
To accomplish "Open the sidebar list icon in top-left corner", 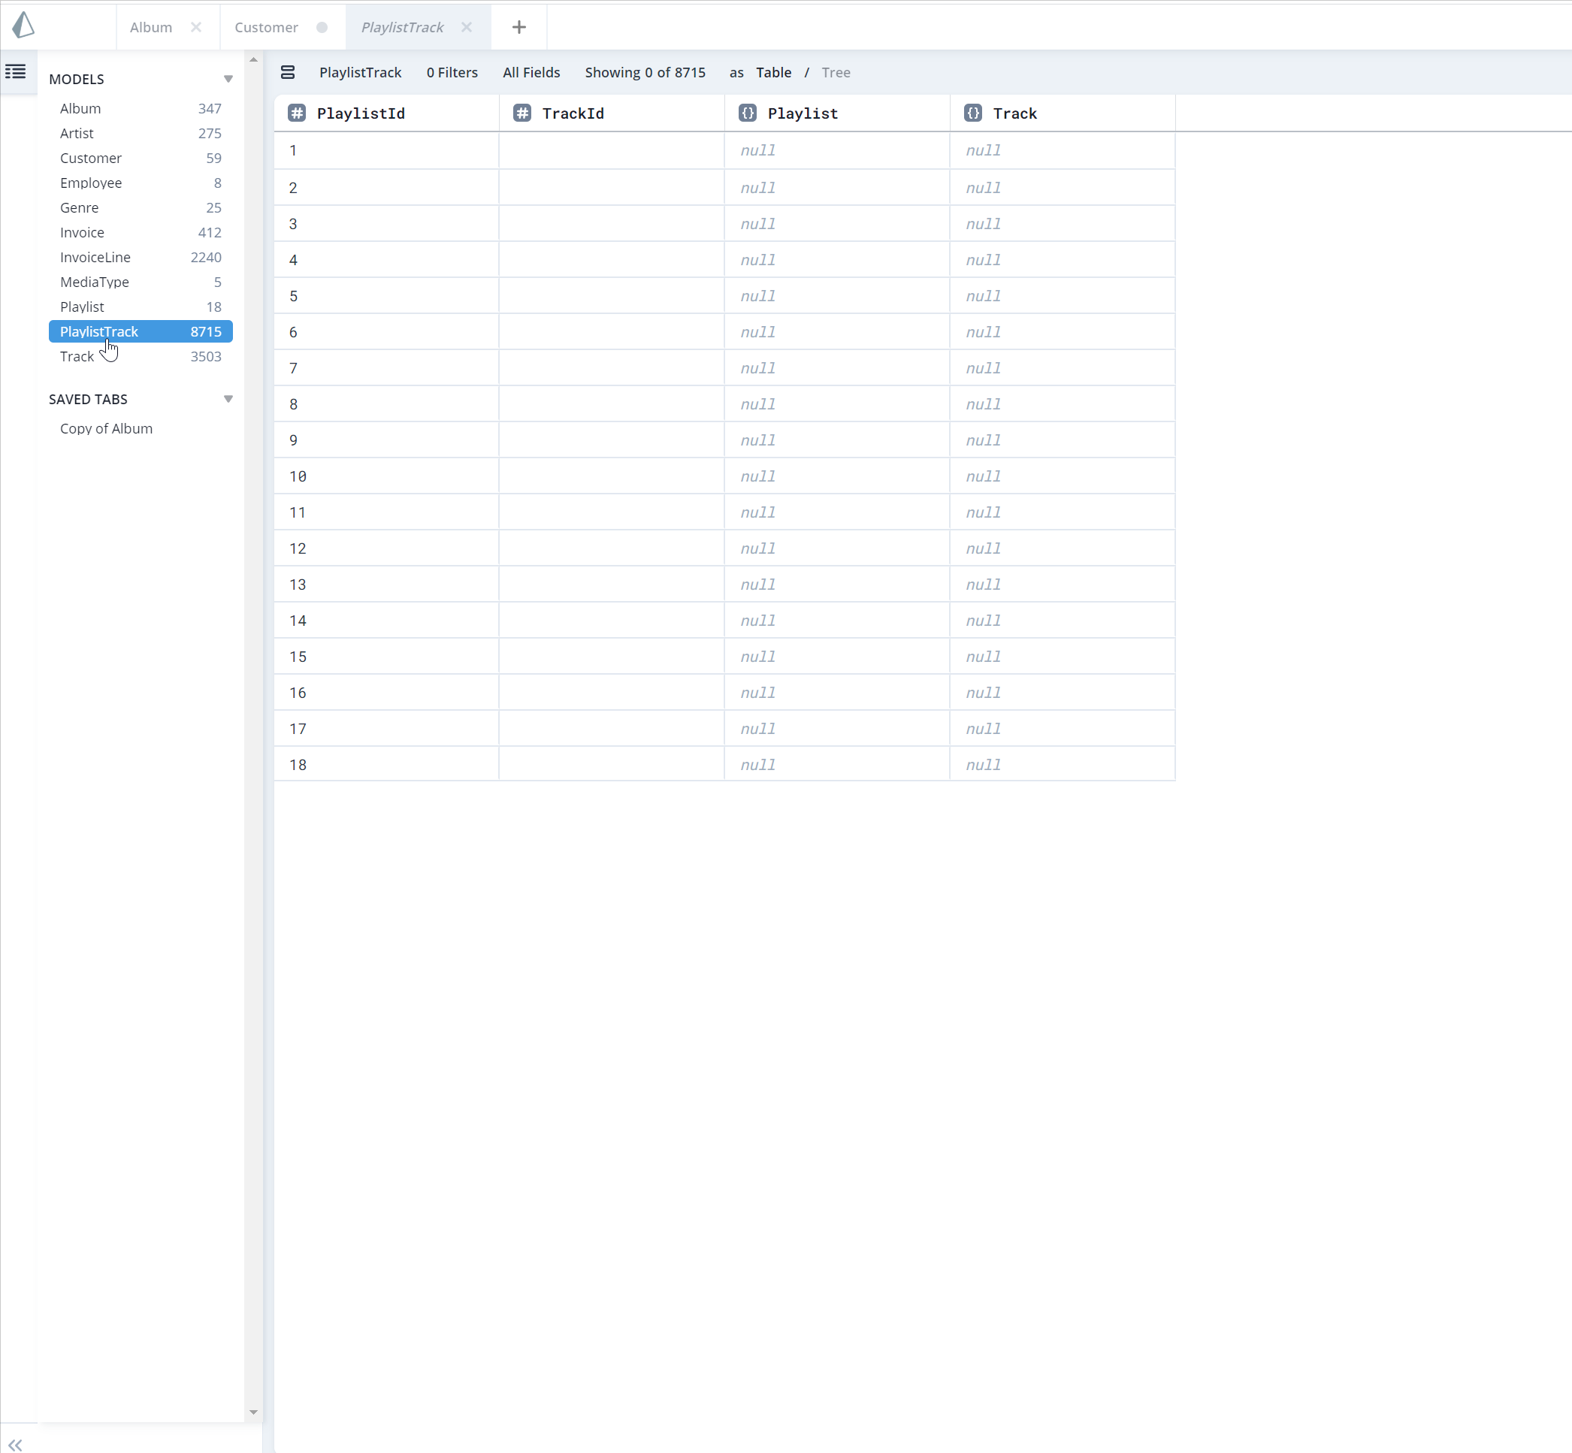I will [x=15, y=71].
